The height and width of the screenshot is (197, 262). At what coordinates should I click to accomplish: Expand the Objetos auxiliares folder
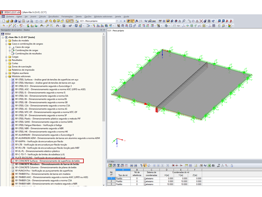6,73
